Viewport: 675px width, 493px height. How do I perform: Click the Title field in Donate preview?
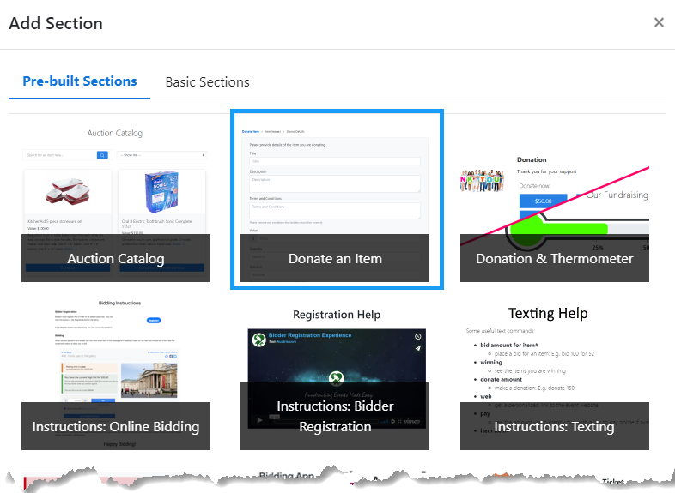click(x=334, y=160)
